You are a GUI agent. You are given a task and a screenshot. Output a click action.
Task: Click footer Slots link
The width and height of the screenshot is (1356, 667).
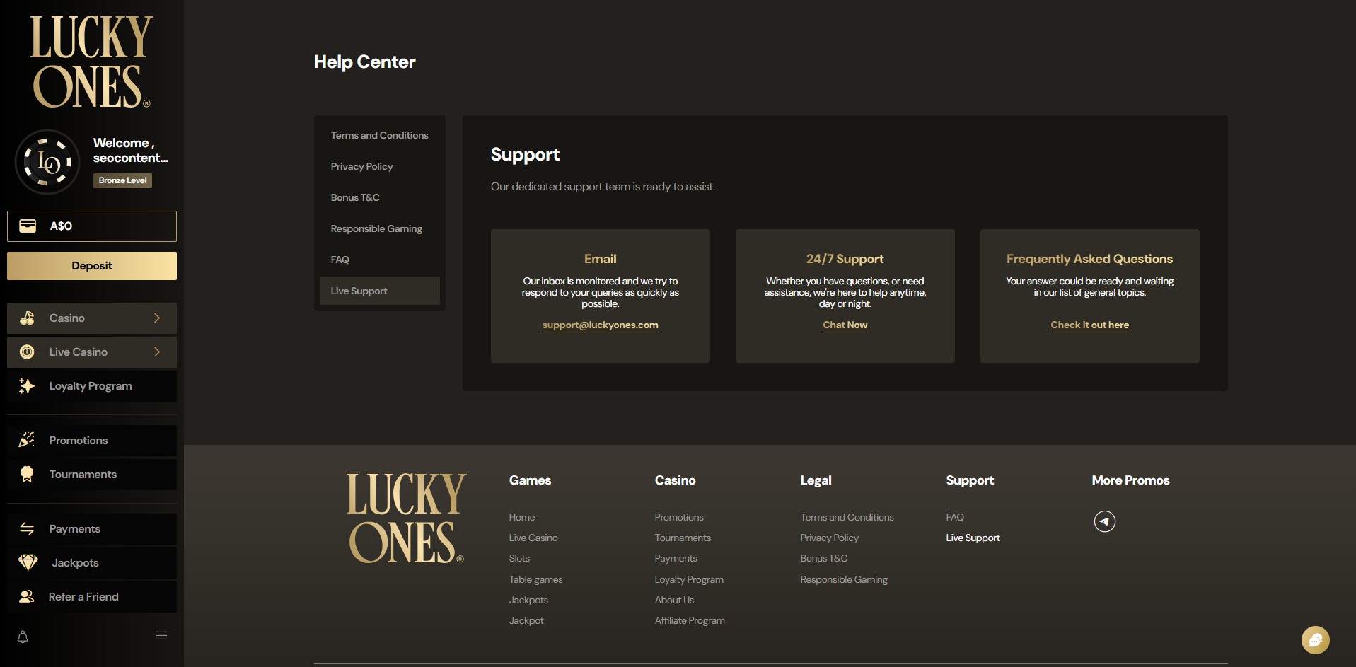[x=519, y=558]
